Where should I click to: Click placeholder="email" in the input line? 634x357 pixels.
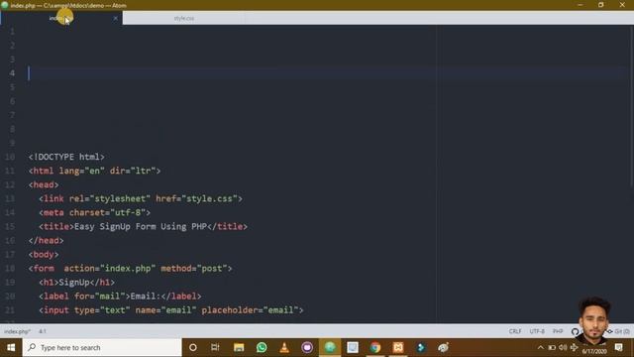[x=250, y=310]
